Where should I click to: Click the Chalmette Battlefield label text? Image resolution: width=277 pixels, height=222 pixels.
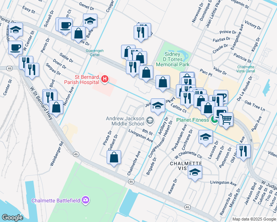click(x=56, y=201)
